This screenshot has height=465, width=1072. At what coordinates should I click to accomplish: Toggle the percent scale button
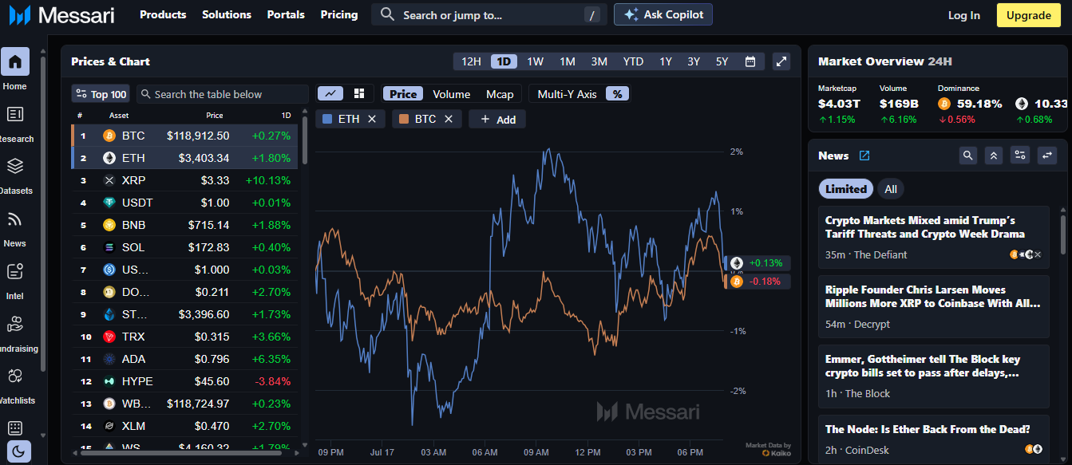[x=617, y=93]
